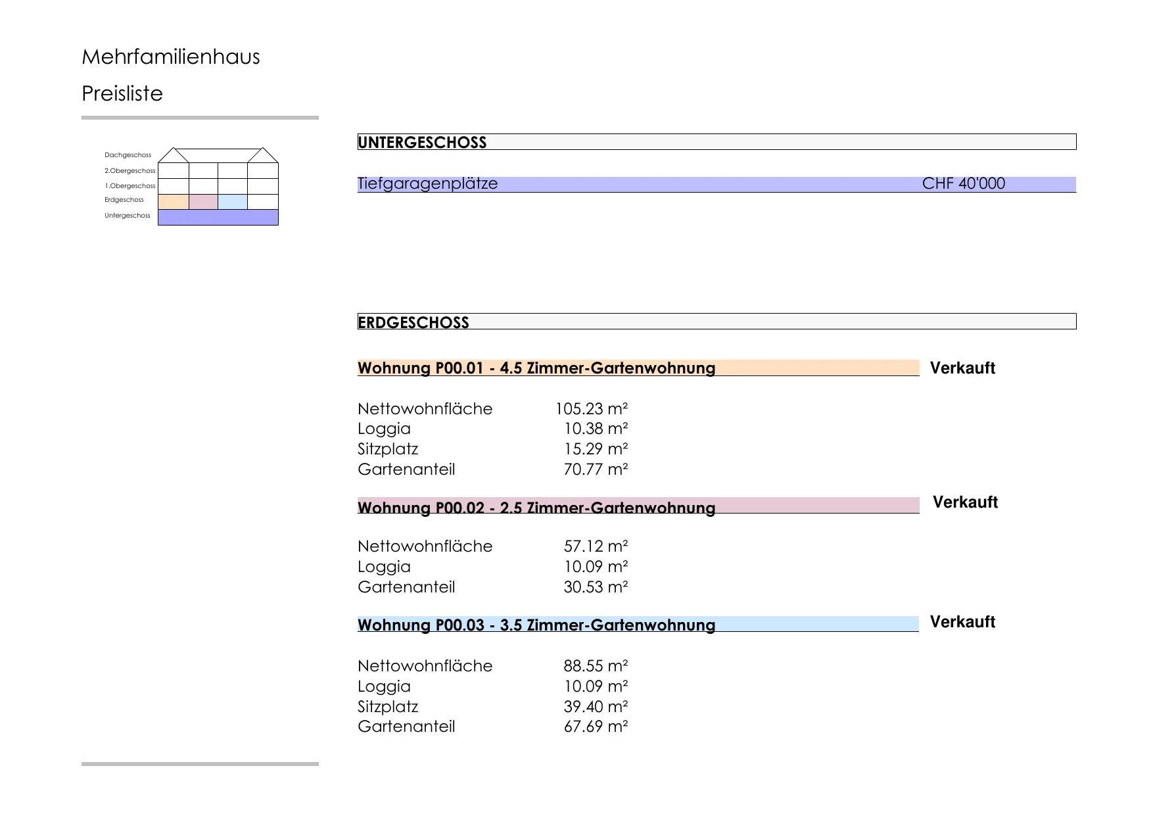Click the purple Untergeschoss bar in diagram
The width and height of the screenshot is (1153, 816).
pos(218,218)
